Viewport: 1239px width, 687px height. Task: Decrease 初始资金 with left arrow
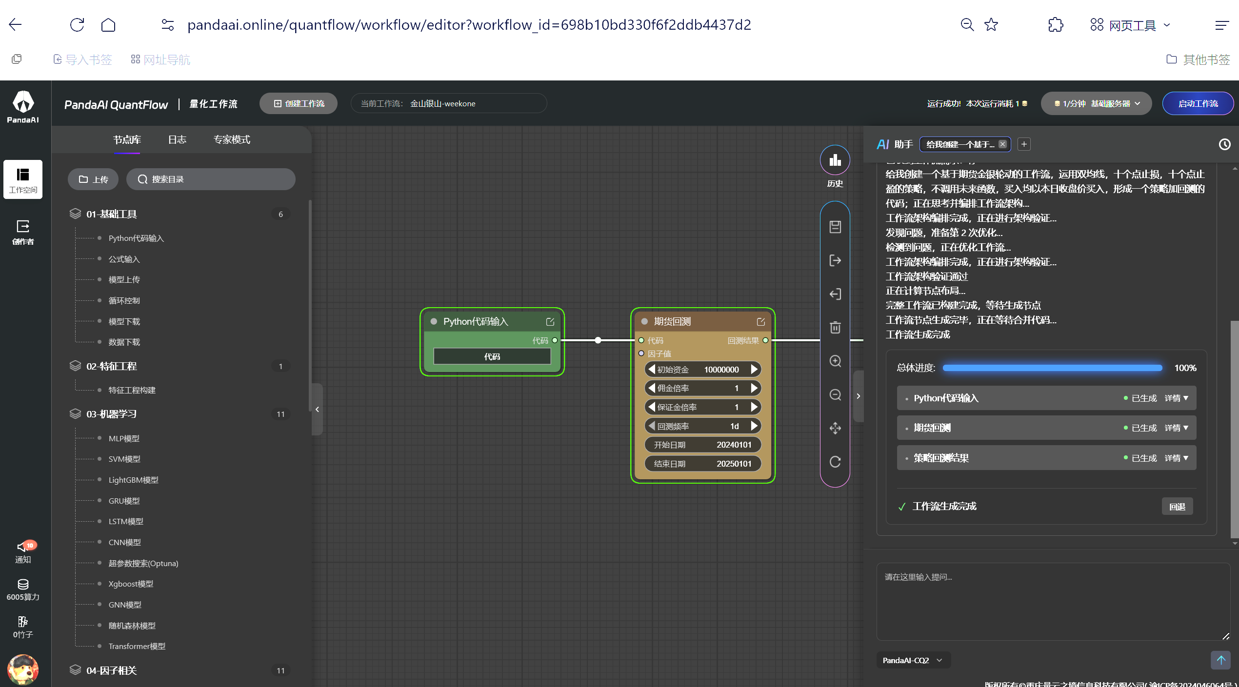pyautogui.click(x=651, y=369)
